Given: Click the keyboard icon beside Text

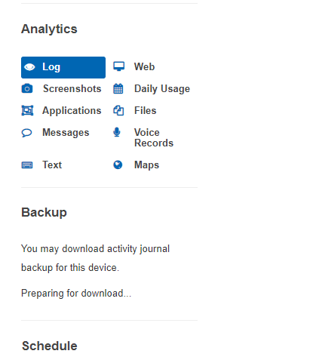Looking at the screenshot, I should click(27, 165).
